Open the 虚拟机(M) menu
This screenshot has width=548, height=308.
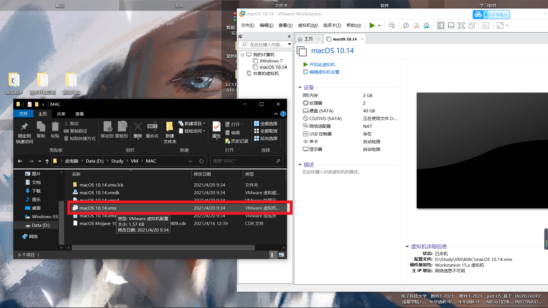(308, 25)
